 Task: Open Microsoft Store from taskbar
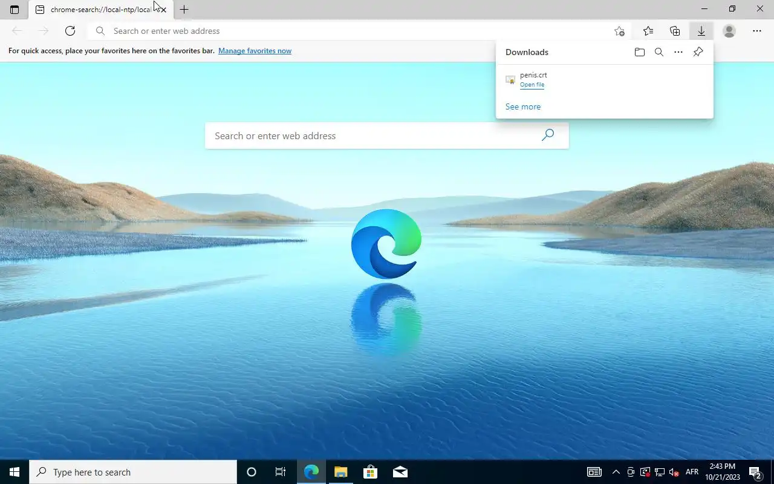tap(370, 472)
